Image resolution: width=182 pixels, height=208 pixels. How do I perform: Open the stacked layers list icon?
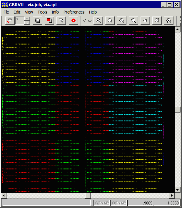(38, 21)
